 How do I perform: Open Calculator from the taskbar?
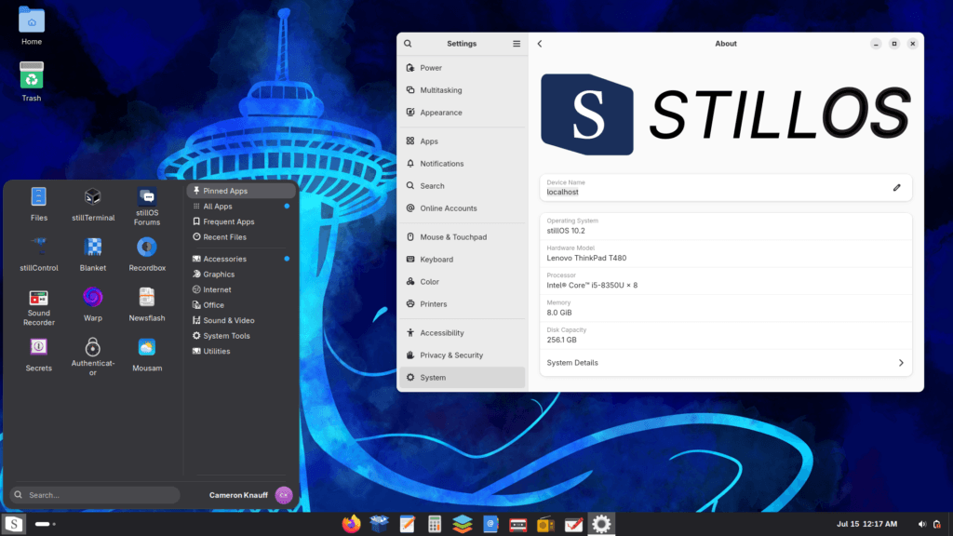(x=434, y=524)
